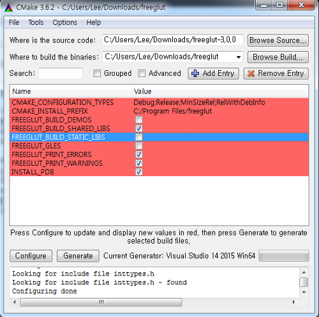Image resolution: width=319 pixels, height=317 pixels.
Task: Minimize the CMake window
Action: (x=263, y=5)
